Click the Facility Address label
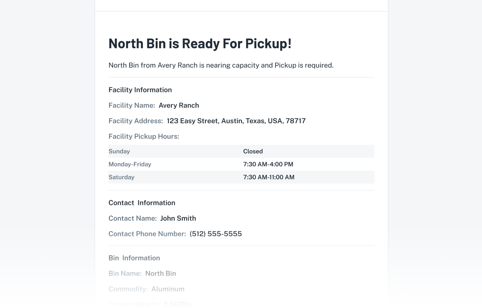The image size is (482, 308). coord(136,121)
